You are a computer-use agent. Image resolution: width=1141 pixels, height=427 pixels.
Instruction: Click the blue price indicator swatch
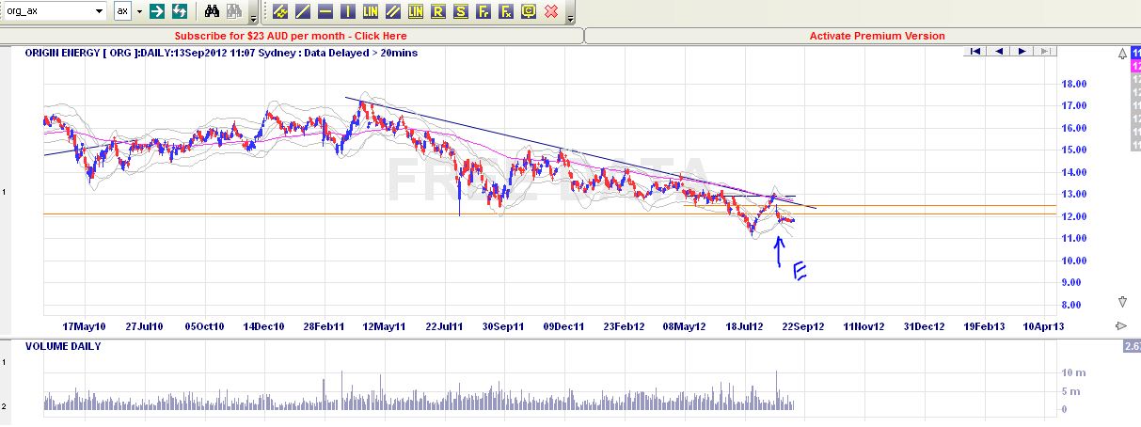point(1135,55)
